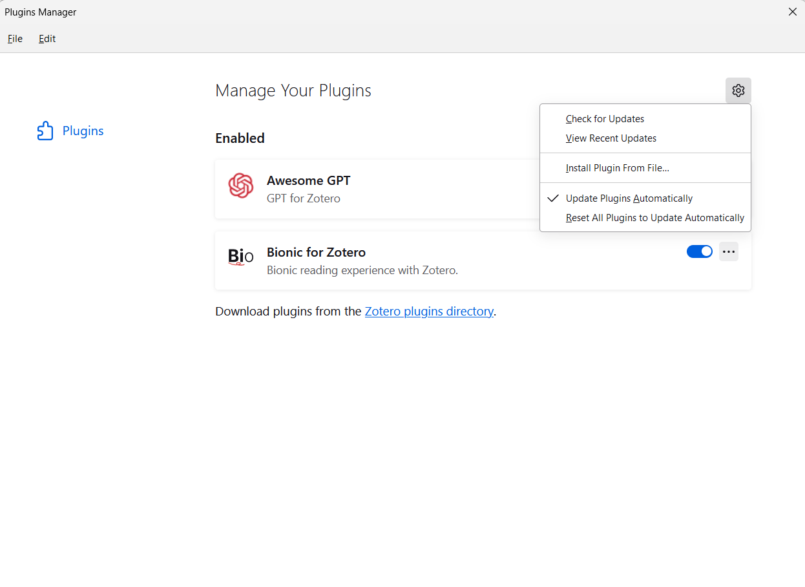This screenshot has height=587, width=805.
Task: Choose Install Plugin From File
Action: click(617, 168)
